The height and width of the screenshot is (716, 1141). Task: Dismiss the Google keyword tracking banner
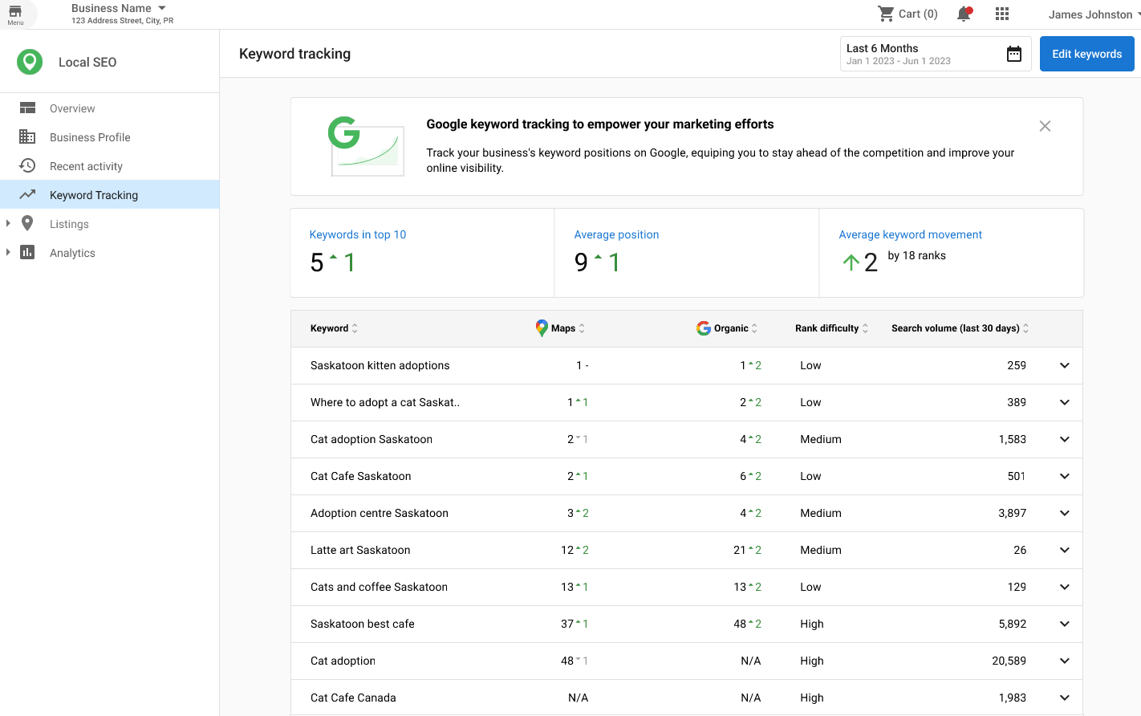[1045, 126]
